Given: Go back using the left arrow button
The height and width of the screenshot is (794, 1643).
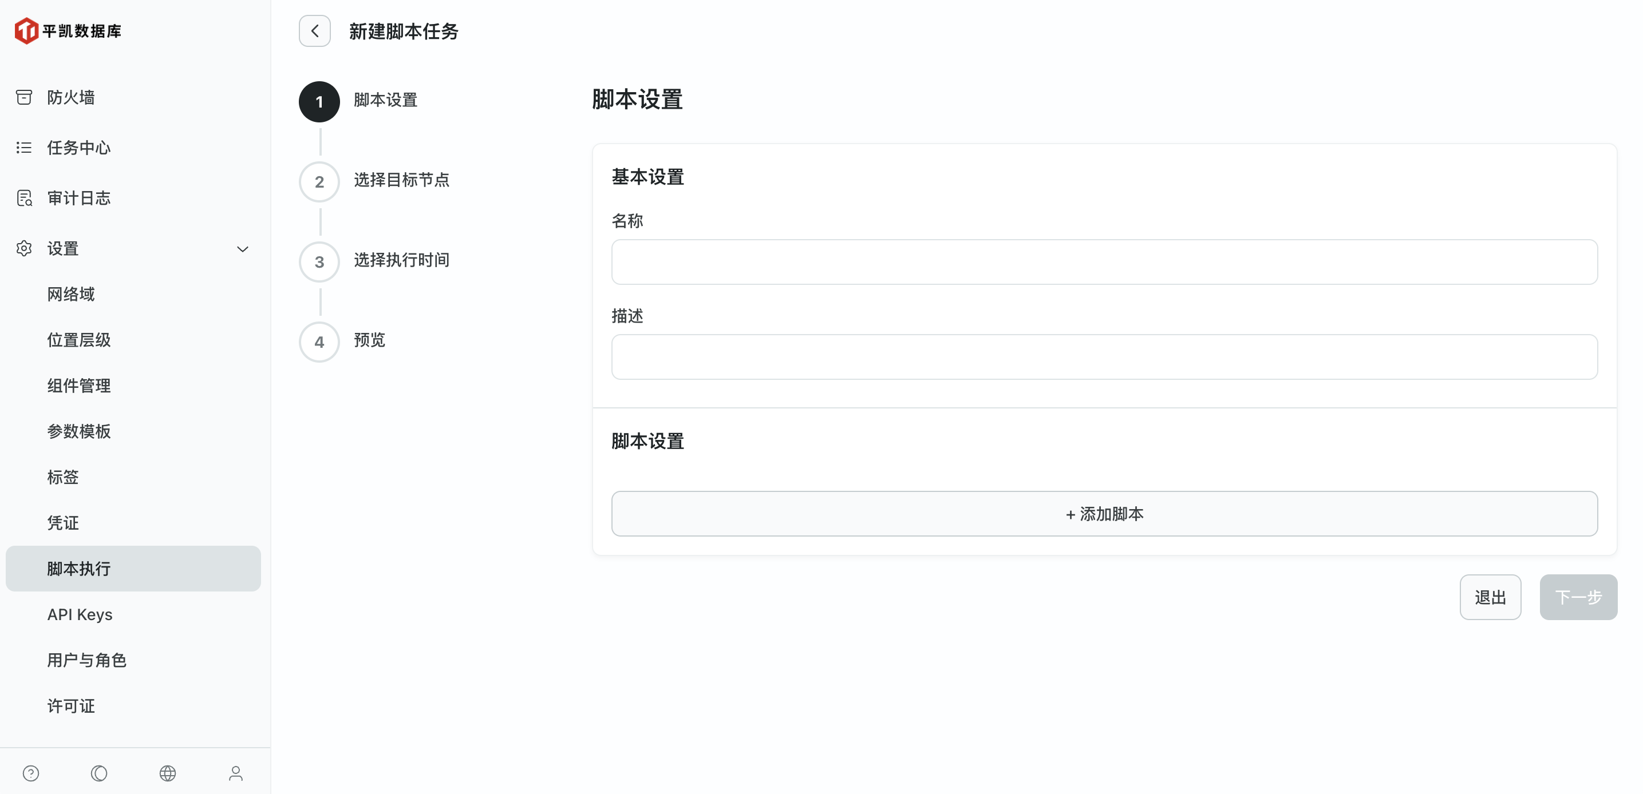Looking at the screenshot, I should (x=314, y=30).
